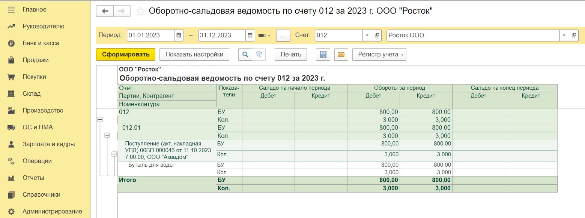585x218 pixels.
Task: Open calendar for start date 01.01.2023
Action: coord(179,36)
